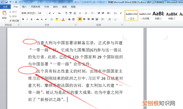Increase paragraph indent
The width and height of the screenshot is (183, 109).
coord(103,13)
